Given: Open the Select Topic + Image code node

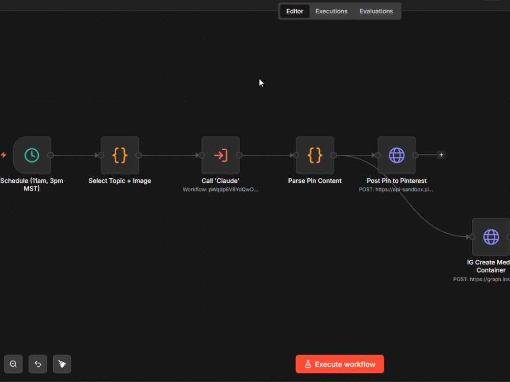Looking at the screenshot, I should (120, 155).
